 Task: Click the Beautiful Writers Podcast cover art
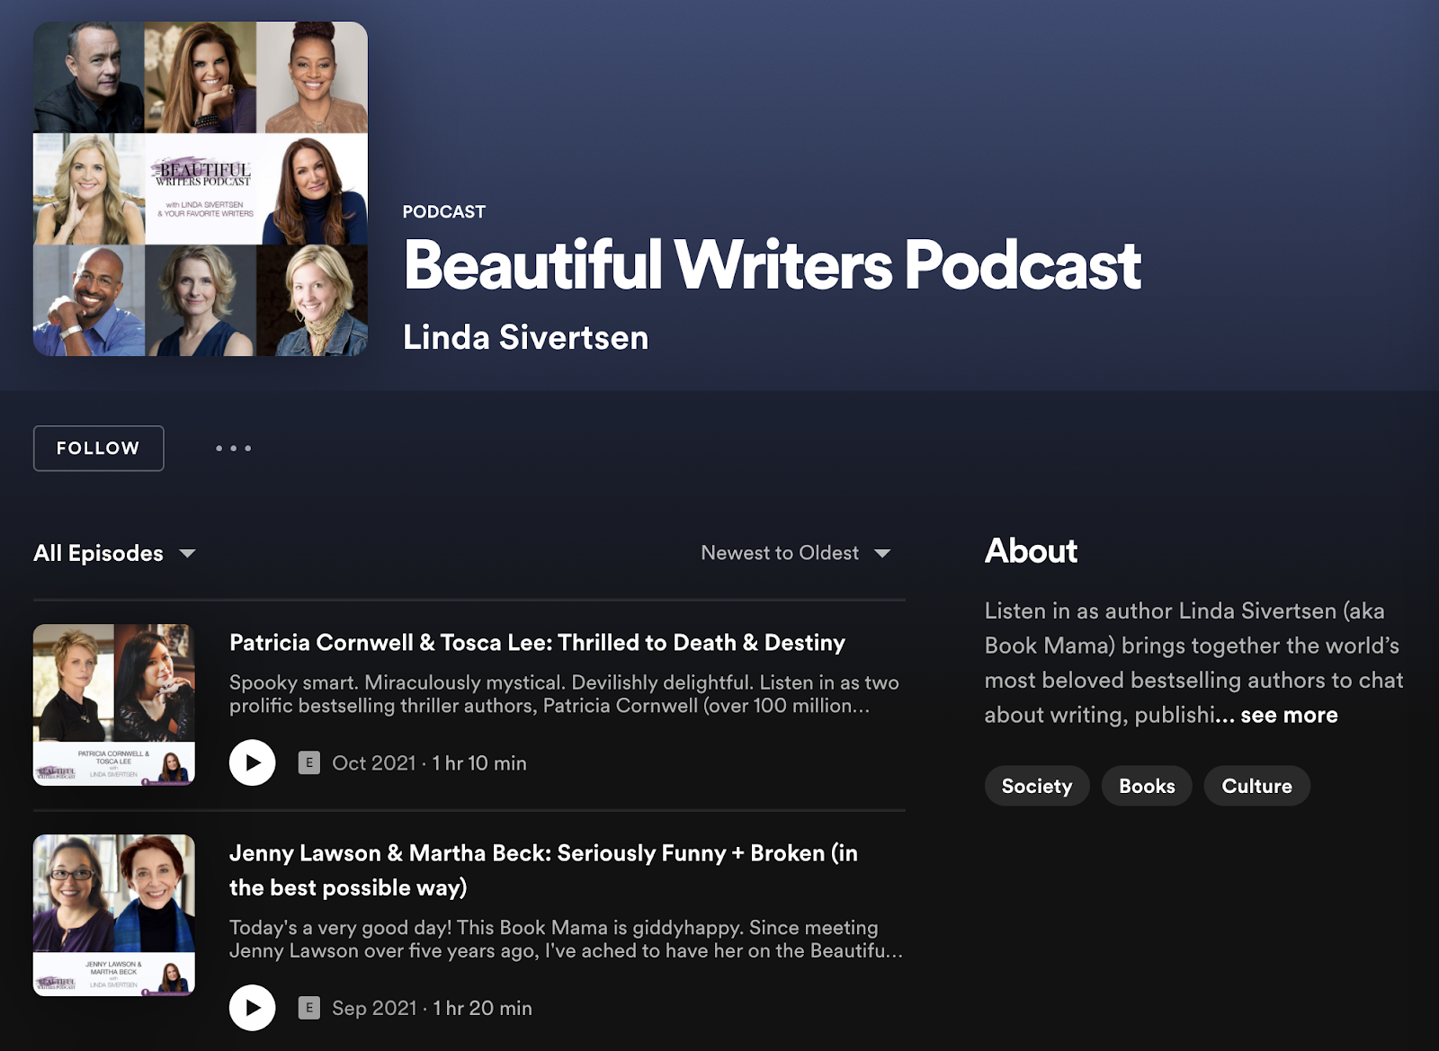pyautogui.click(x=201, y=189)
